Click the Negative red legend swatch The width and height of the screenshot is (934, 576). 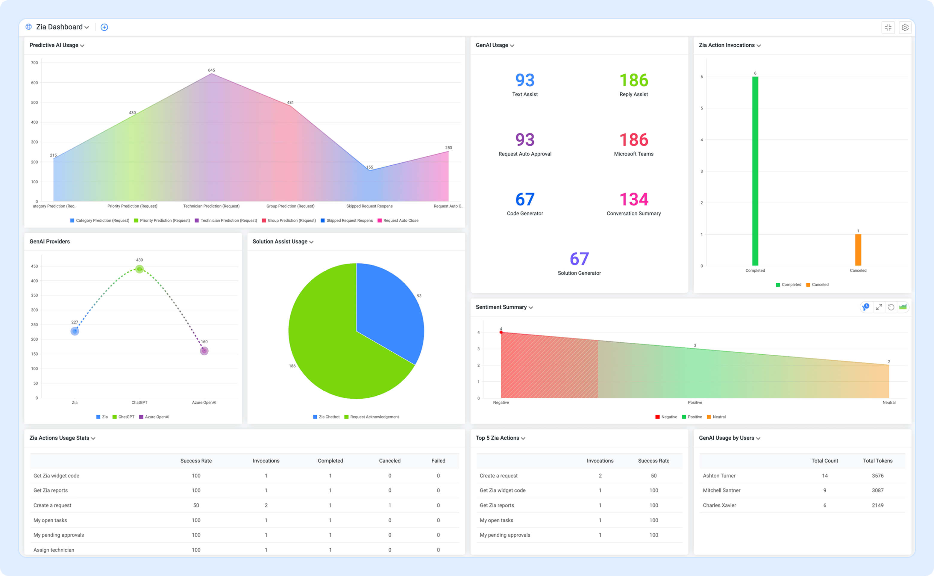click(x=658, y=417)
